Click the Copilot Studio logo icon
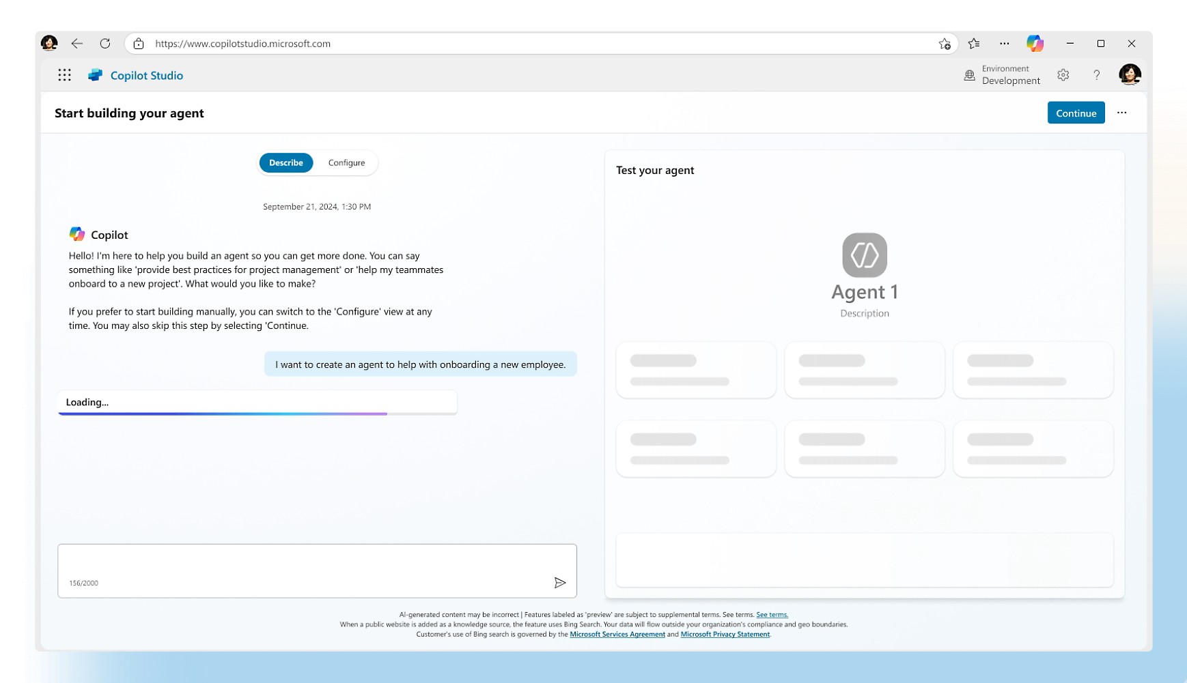The image size is (1187, 683). (x=95, y=75)
